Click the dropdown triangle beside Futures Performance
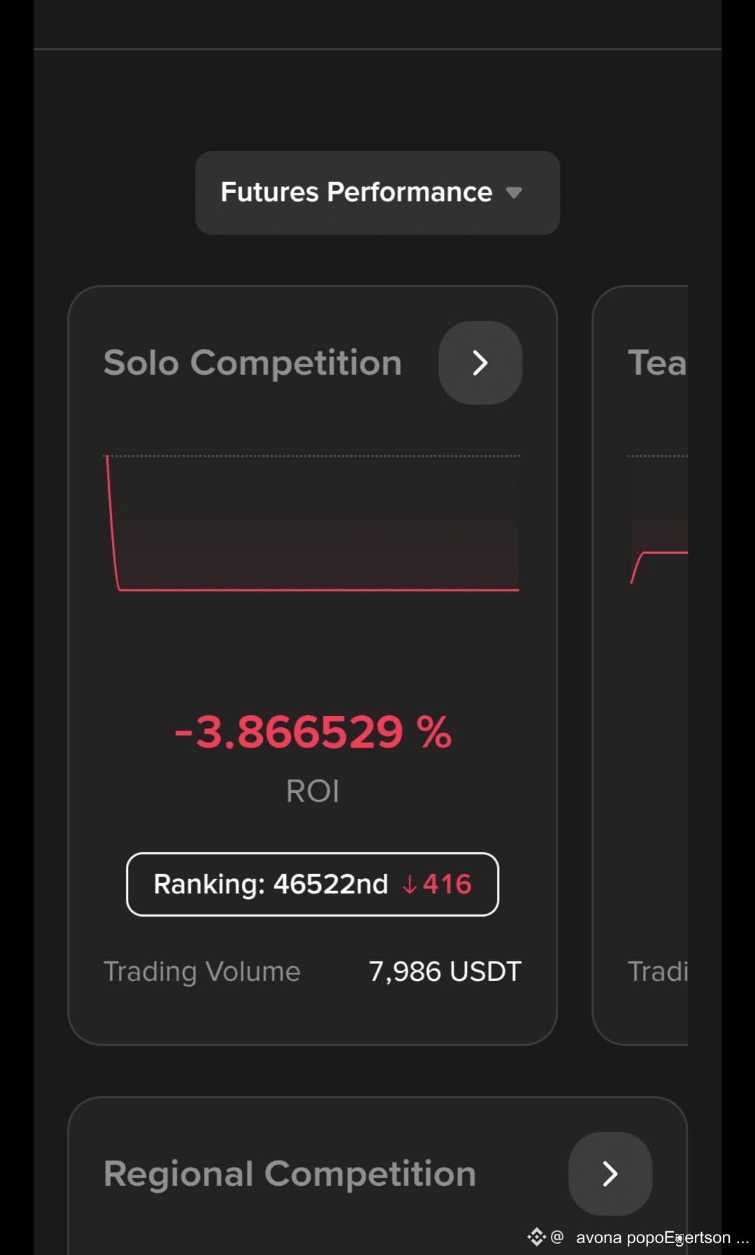755x1255 pixels. [x=514, y=193]
